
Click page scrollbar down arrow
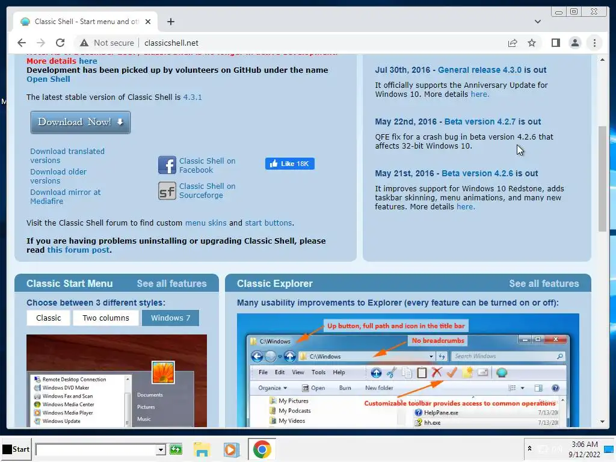click(602, 422)
